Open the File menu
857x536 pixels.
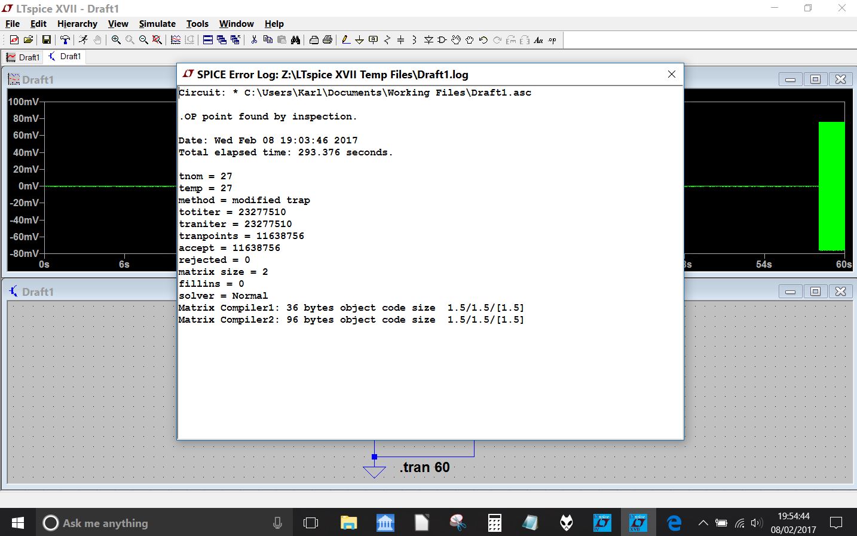tap(13, 24)
